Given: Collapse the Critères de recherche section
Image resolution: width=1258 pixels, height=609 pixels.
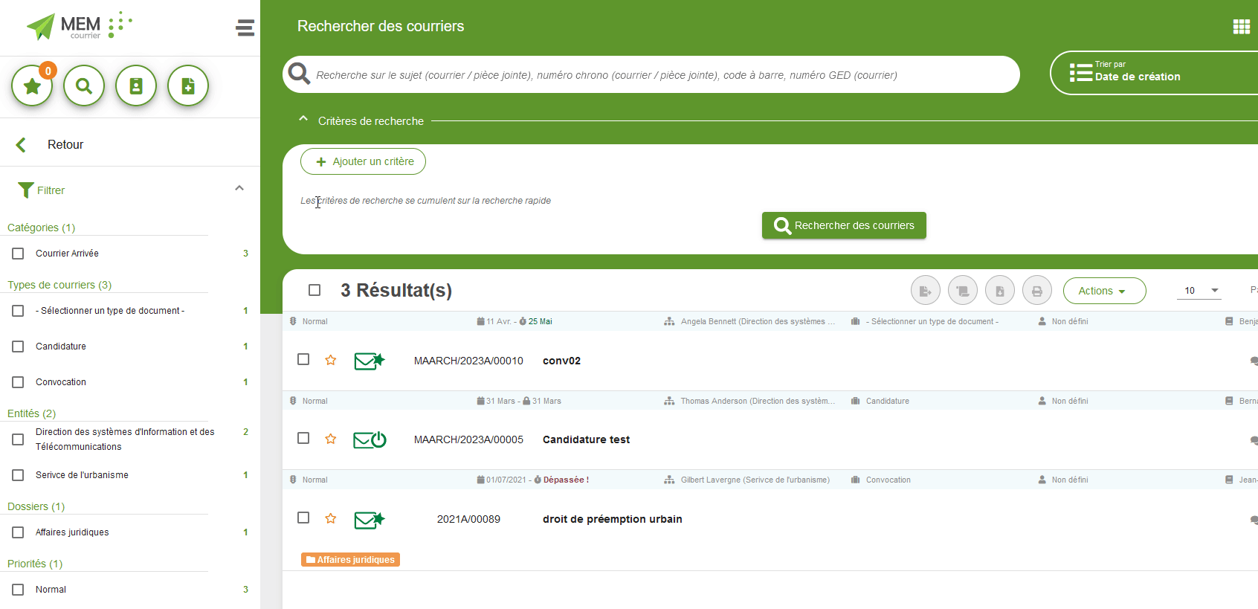Looking at the screenshot, I should tap(303, 120).
